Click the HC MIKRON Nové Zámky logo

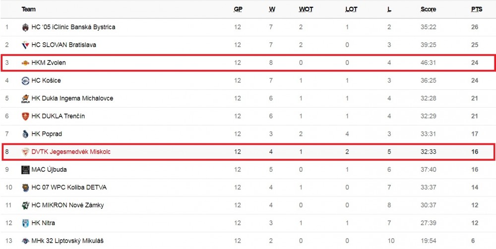25,205
